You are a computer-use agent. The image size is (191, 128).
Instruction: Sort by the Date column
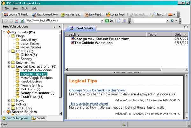tap(181, 34)
